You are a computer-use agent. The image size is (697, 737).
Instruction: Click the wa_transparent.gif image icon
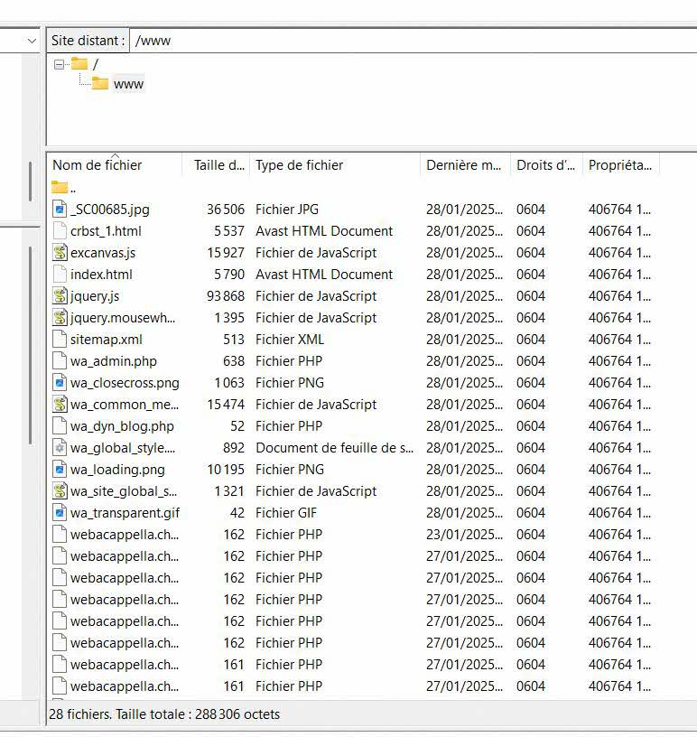[60, 513]
